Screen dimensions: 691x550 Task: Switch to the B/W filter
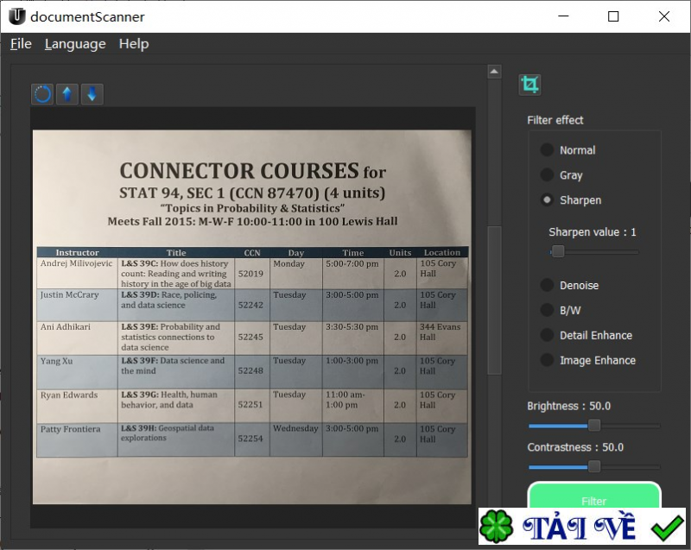click(x=547, y=310)
